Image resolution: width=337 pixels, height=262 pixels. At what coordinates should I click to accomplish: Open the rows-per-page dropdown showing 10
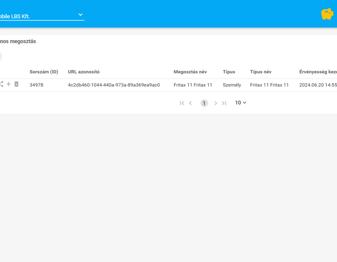(240, 103)
